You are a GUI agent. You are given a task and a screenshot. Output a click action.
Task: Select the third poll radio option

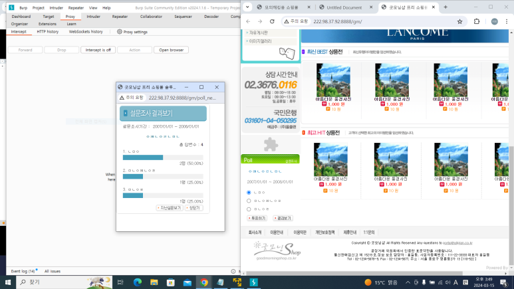(x=249, y=209)
